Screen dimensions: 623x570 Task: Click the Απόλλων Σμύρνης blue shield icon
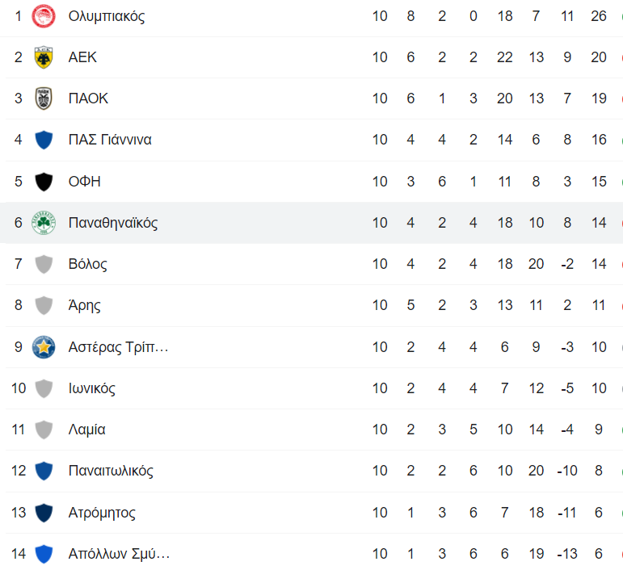point(44,554)
